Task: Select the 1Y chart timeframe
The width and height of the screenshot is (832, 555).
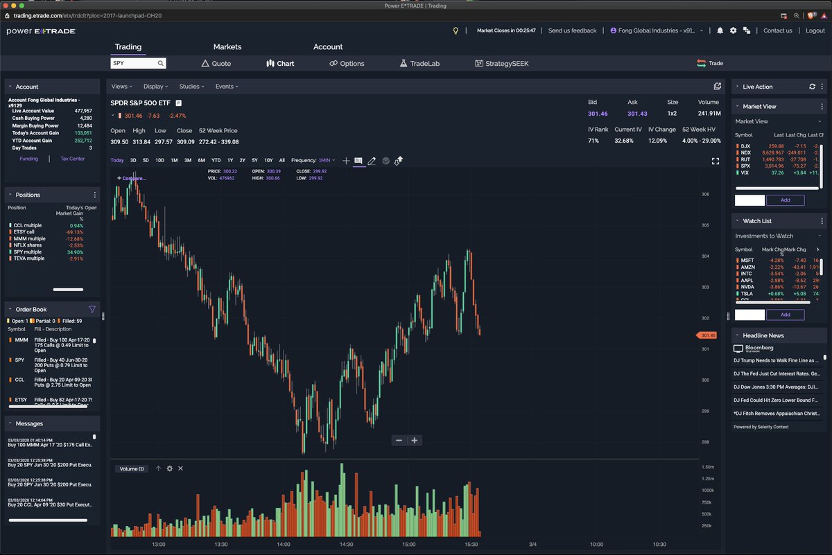Action: (230, 161)
